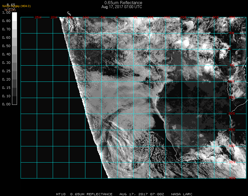Viewport: 248px width, 196px height.
Task: Click the 15S latitude label
Action: [x=232, y=97]
